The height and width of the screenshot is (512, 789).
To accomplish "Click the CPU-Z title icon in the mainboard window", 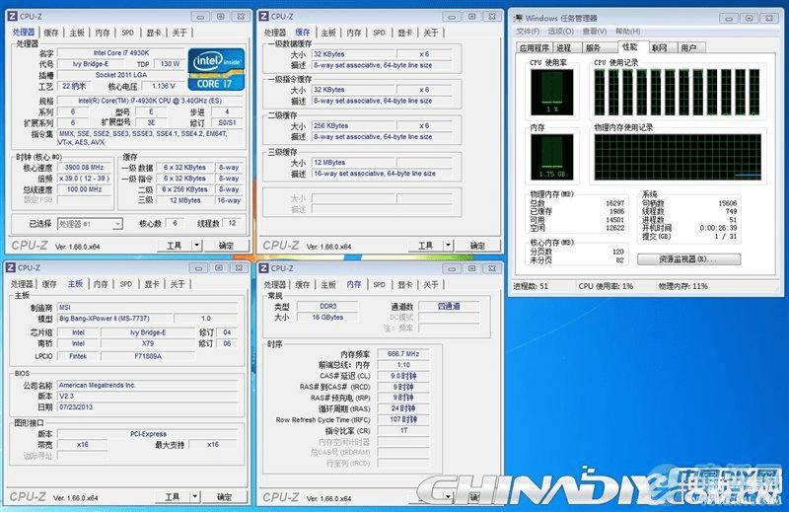I will point(11,267).
